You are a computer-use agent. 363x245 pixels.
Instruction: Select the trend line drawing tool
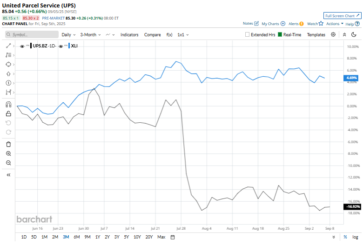[8, 46]
